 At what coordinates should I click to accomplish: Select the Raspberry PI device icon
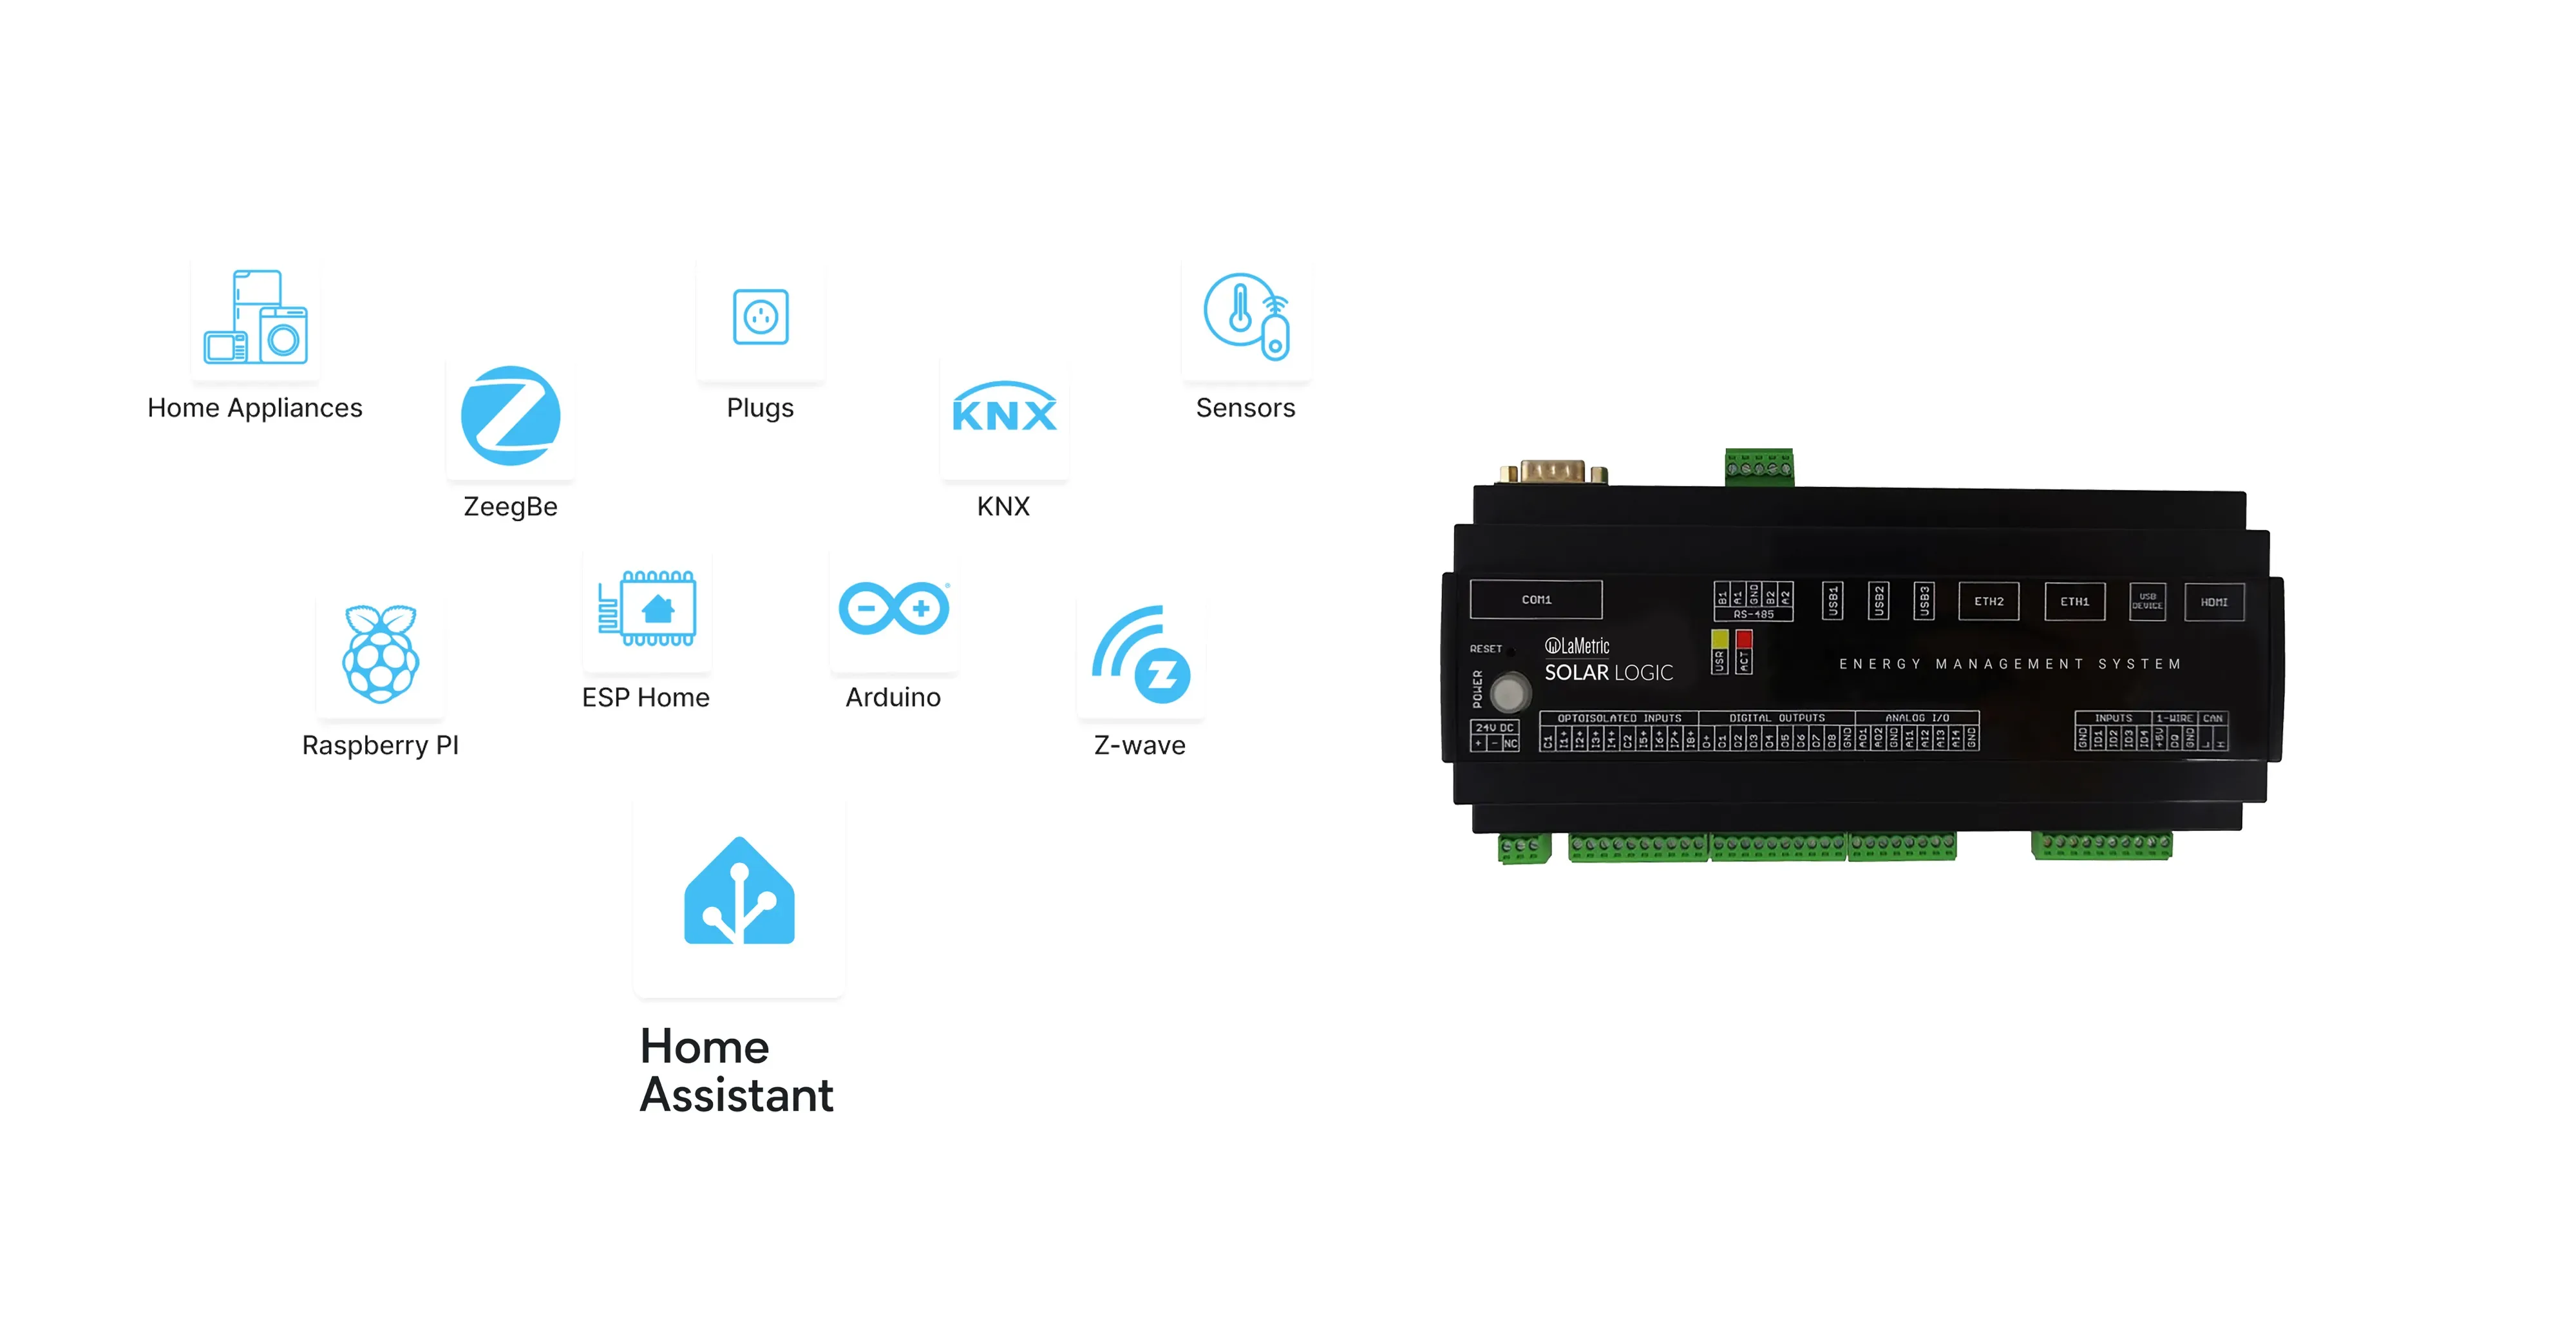(x=381, y=657)
